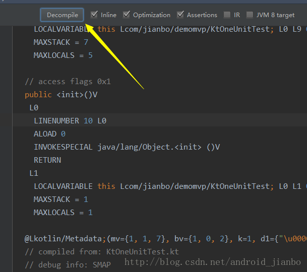The image size is (307, 272).
Task: Click the INVOKESPECIAL java/lang/Object line
Action: pyautogui.click(x=127, y=147)
